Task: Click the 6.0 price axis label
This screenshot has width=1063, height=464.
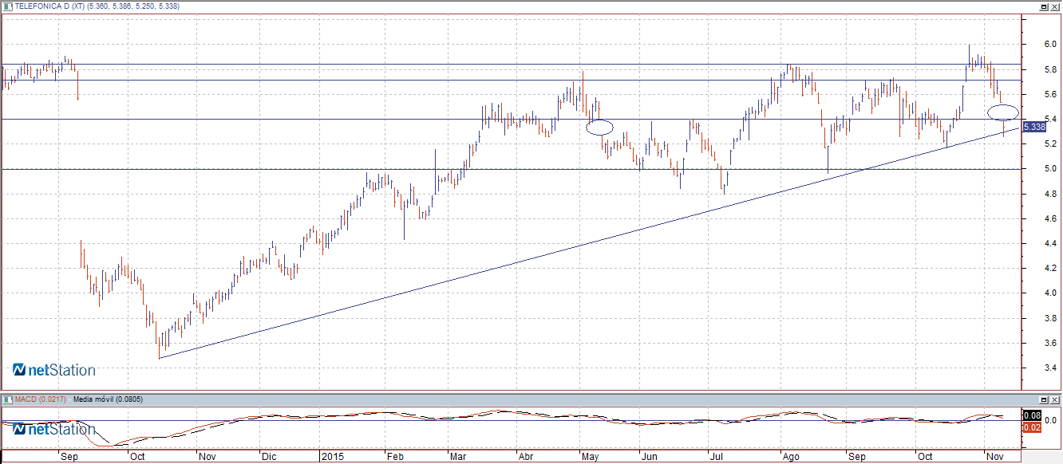Action: click(x=1051, y=45)
